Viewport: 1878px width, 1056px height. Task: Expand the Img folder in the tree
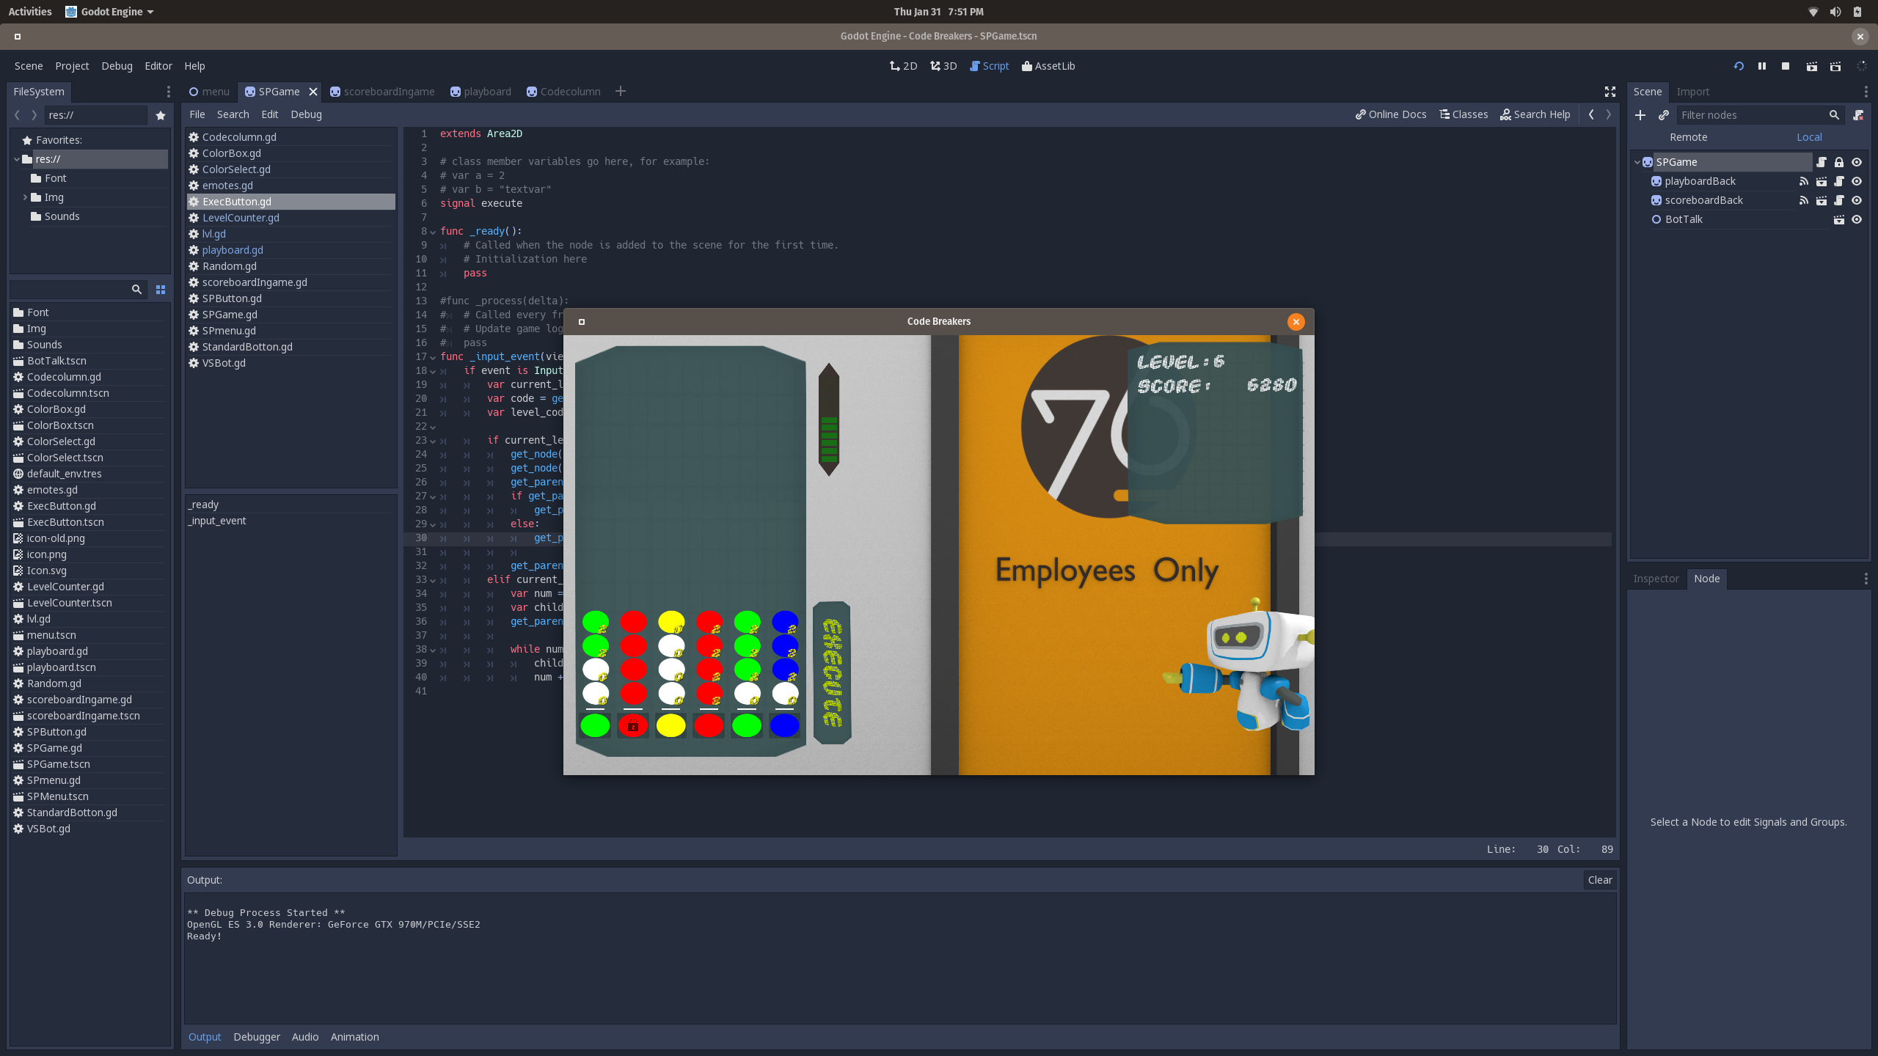tap(25, 197)
